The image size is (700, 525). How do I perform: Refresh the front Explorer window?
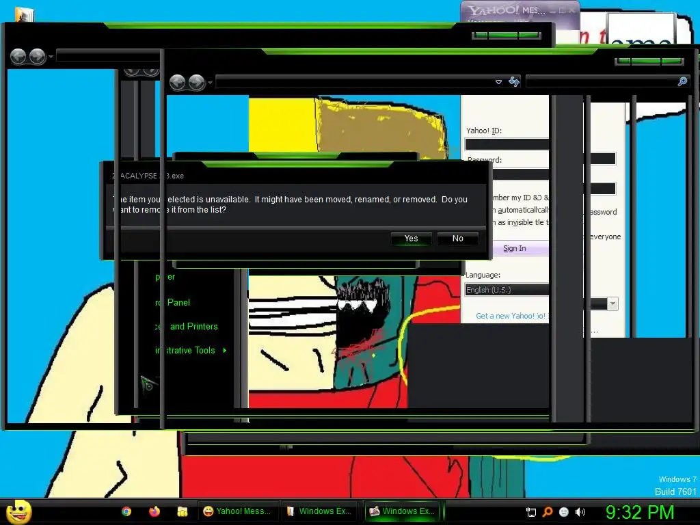[514, 82]
